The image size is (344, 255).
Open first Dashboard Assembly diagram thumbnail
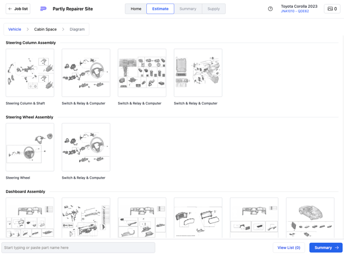click(x=30, y=218)
